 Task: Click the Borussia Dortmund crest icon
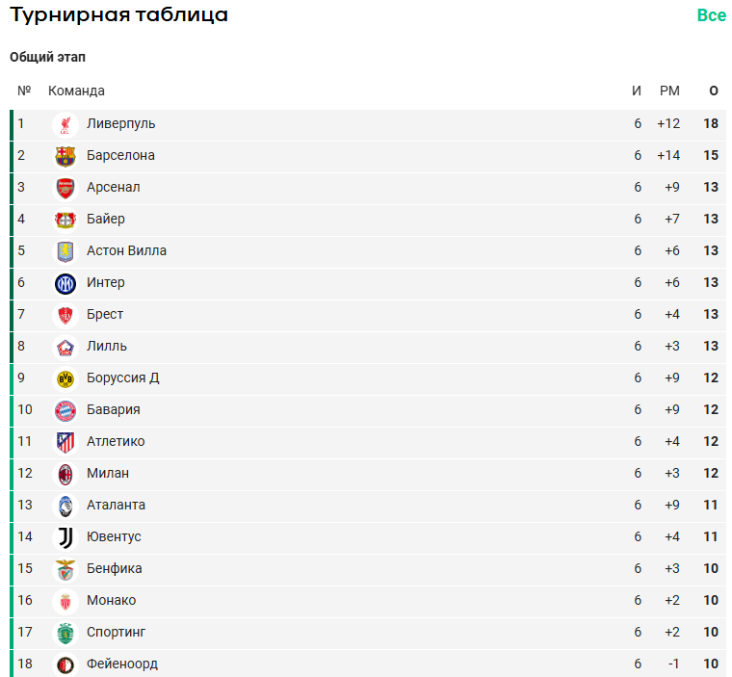click(65, 378)
